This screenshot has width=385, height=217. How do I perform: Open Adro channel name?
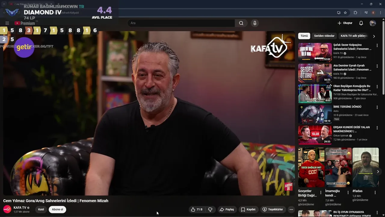[x=336, y=111]
